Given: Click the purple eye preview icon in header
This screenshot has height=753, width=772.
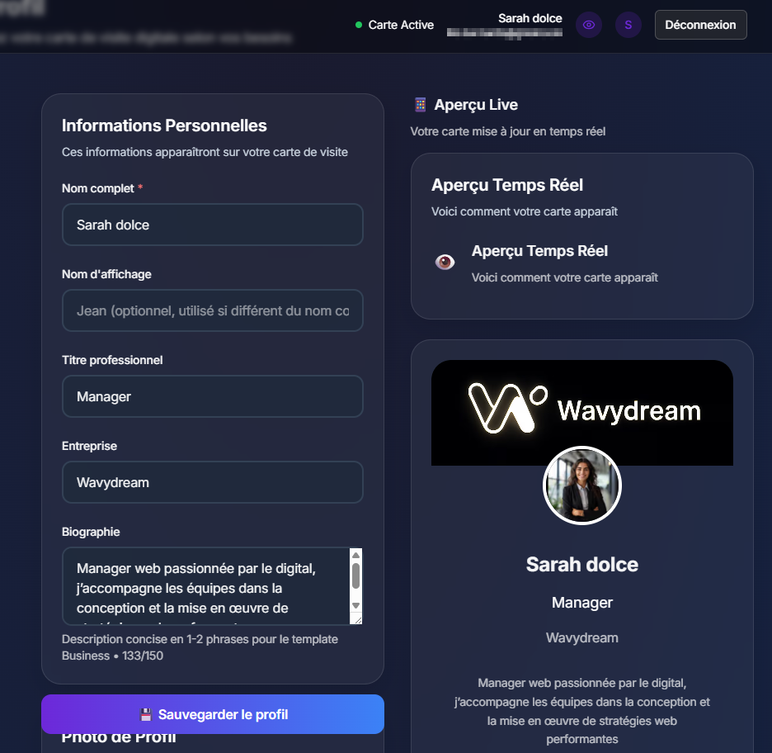Looking at the screenshot, I should click(x=589, y=25).
